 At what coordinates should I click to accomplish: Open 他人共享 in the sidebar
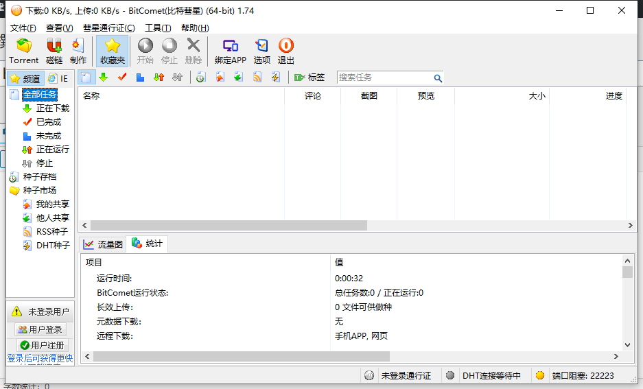(52, 217)
